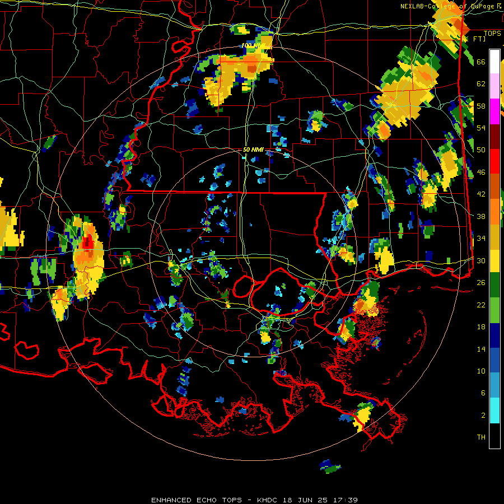
Task: Select the orange color scale segment
Action: pyautogui.click(x=494, y=212)
